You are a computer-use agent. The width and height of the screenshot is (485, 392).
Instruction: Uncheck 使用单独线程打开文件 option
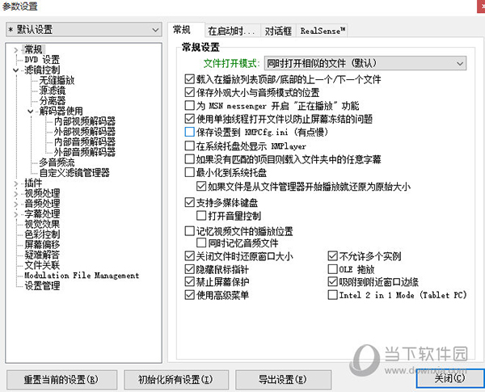[x=189, y=119]
